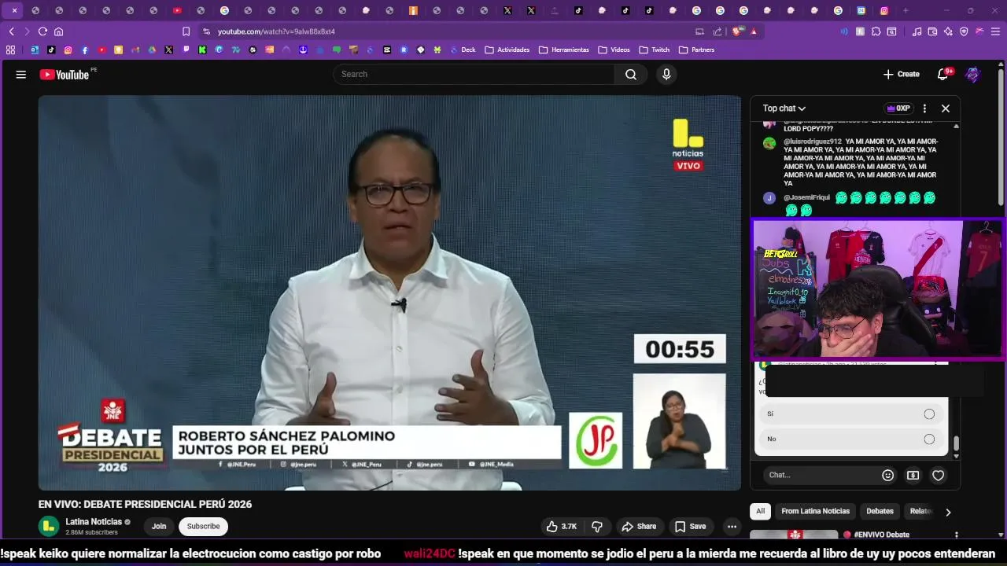
Task: Go to the browser home page
Action: [x=58, y=31]
